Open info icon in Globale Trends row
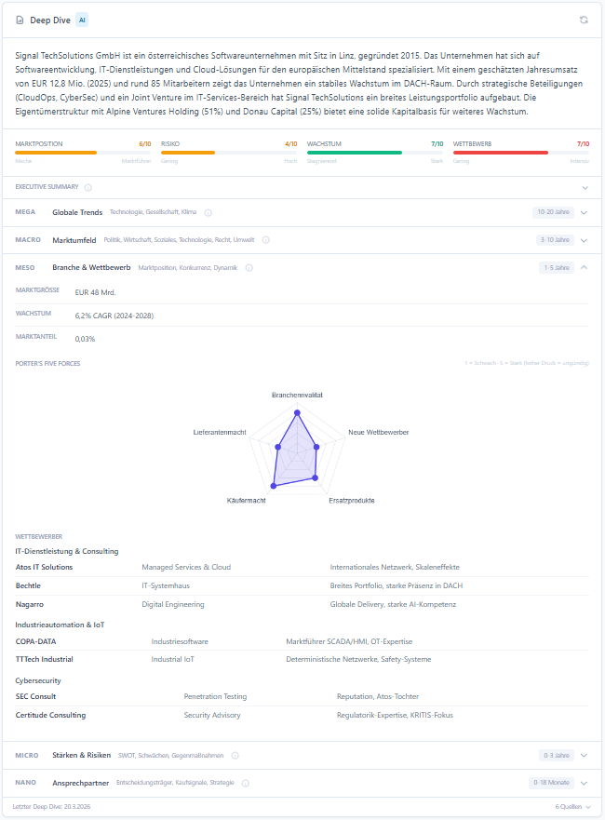Screen dimensions: 605x820 click(208, 212)
